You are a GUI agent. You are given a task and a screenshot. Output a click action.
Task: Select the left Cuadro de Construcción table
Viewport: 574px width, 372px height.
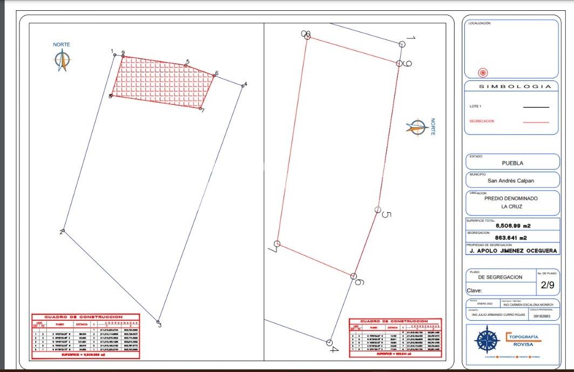(x=86, y=336)
